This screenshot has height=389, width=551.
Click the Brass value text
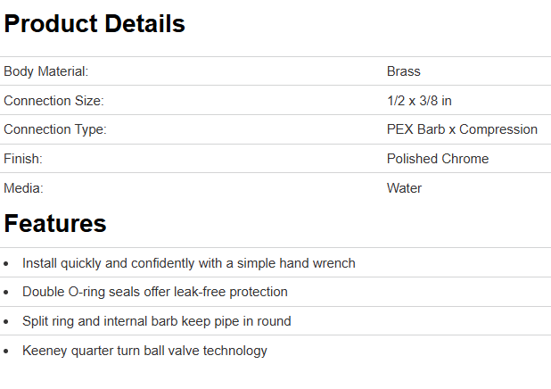pyautogui.click(x=404, y=71)
